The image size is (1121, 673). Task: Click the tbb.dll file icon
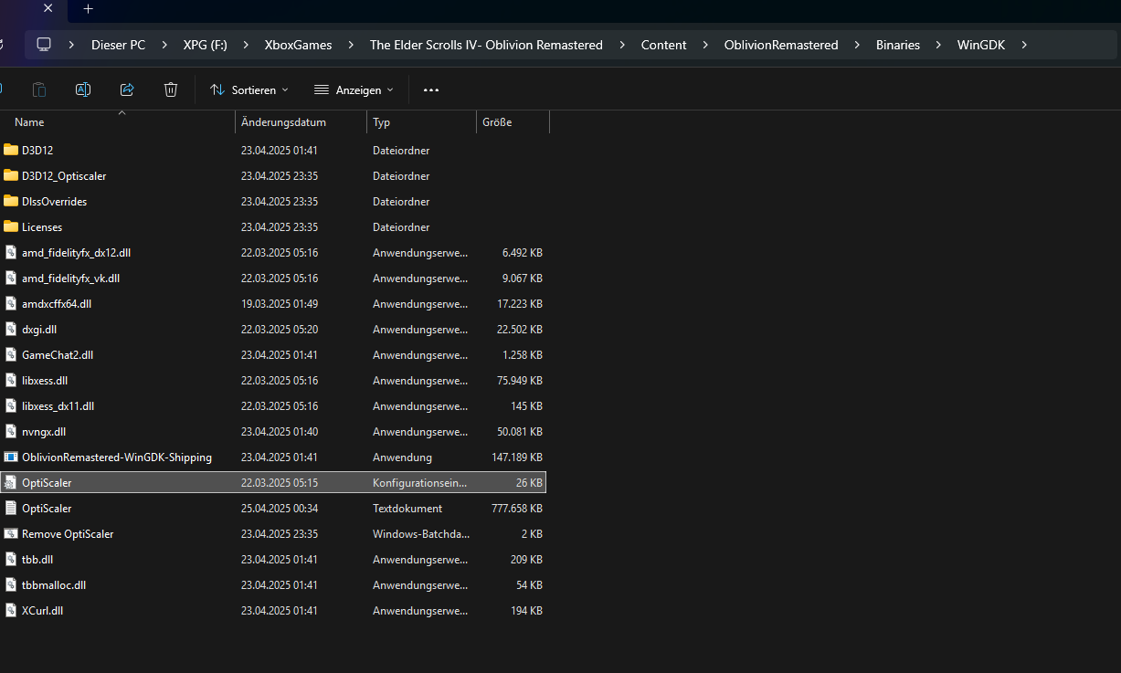(11, 559)
